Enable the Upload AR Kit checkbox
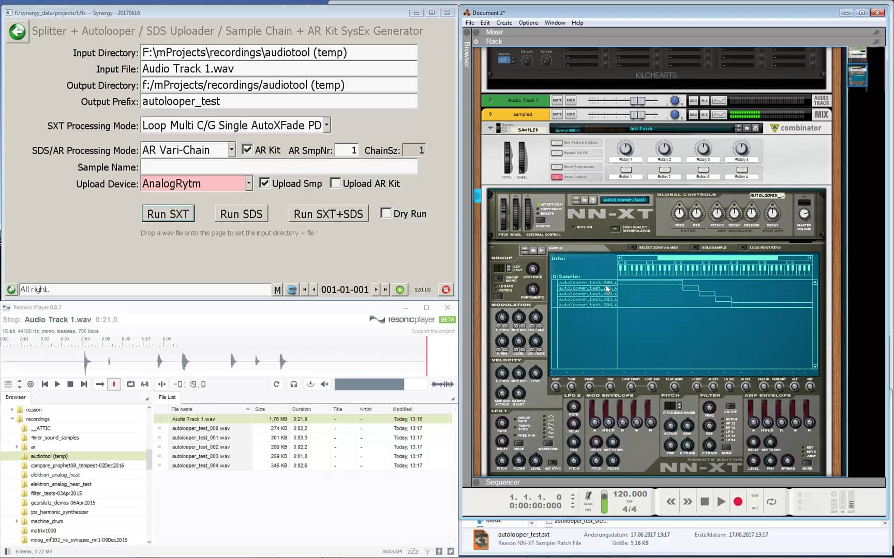This screenshot has width=894, height=558. [335, 183]
